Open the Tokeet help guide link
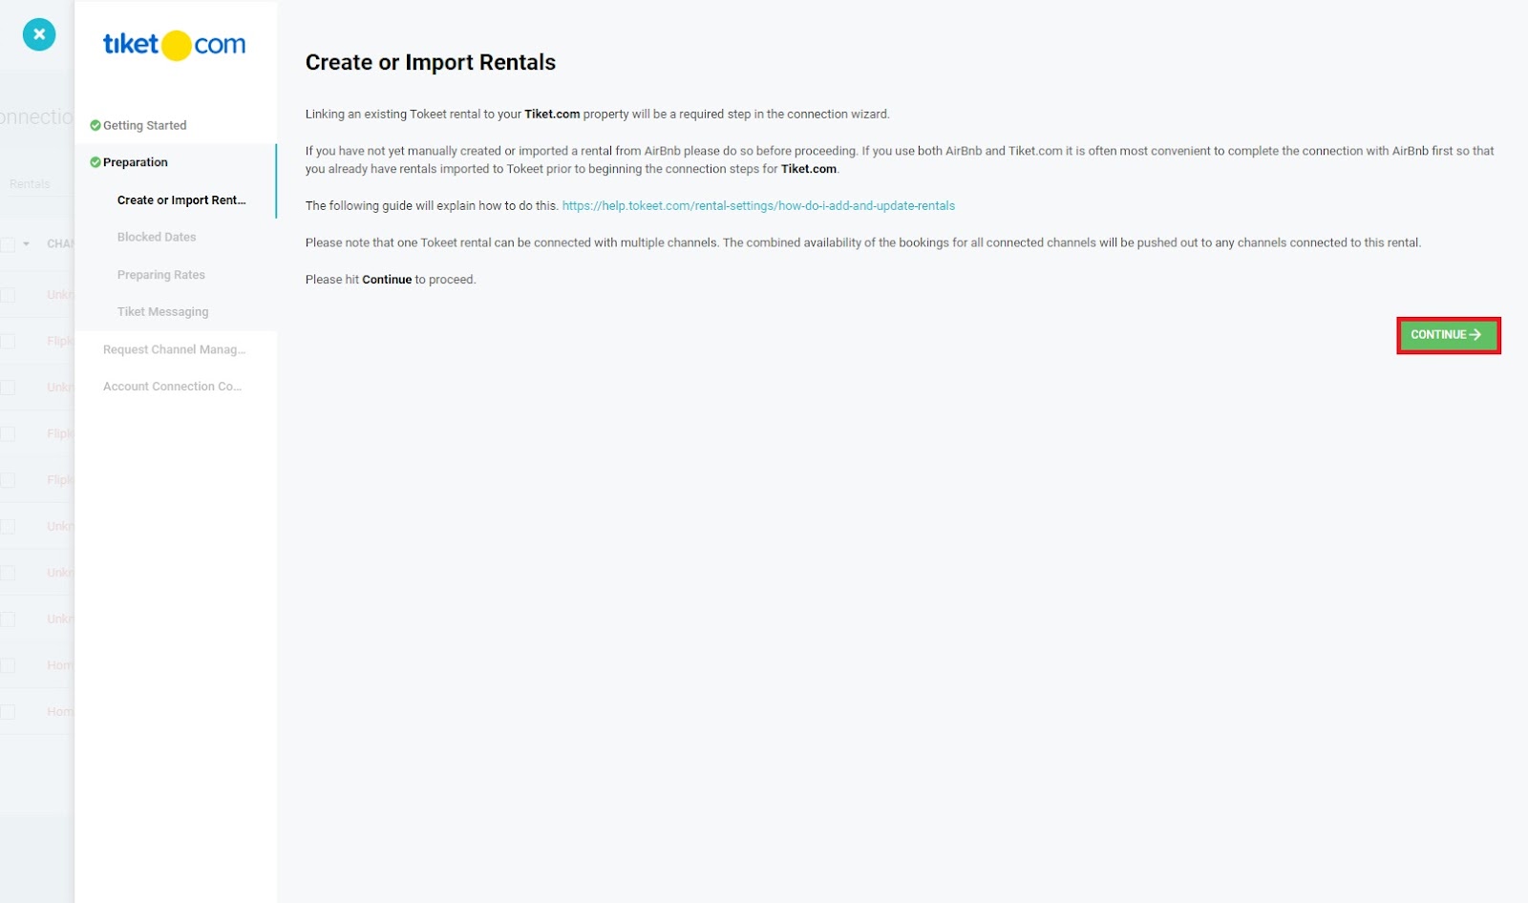Screen dimensions: 1528x903 758,206
